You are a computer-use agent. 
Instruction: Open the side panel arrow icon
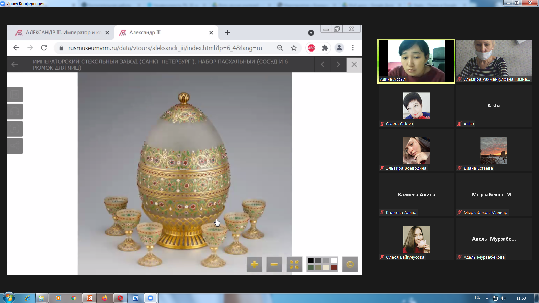click(15, 94)
